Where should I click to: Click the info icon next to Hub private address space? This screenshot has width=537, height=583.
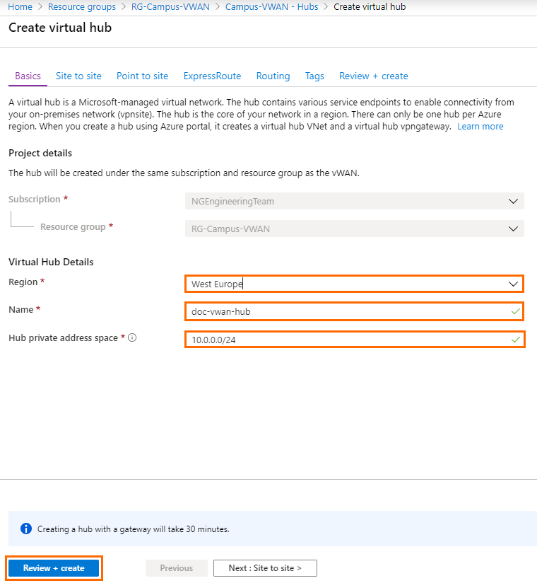pos(131,337)
